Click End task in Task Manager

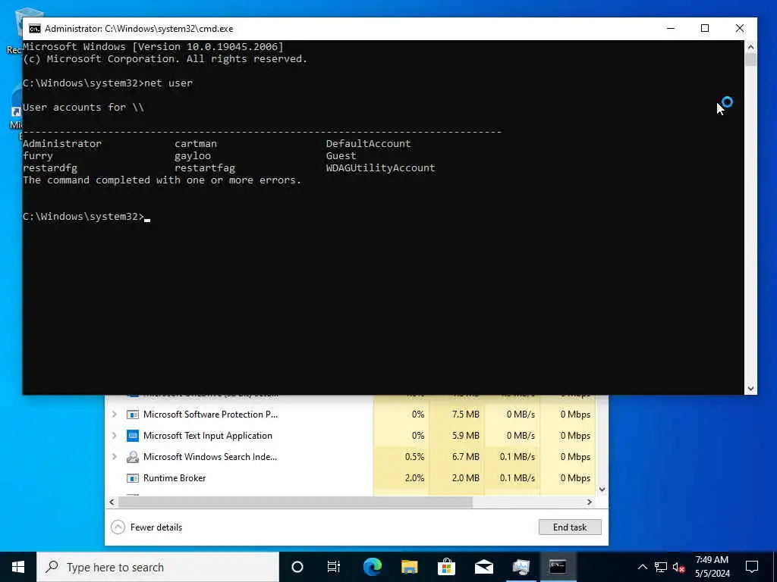coord(570,527)
